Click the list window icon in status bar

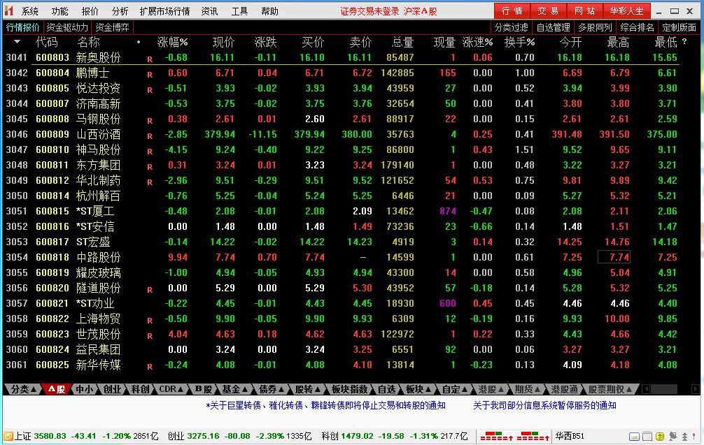[x=647, y=436]
